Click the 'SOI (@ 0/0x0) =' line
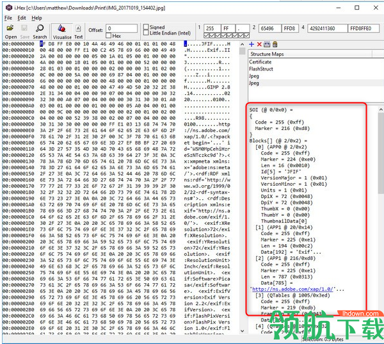Viewport: 384px width, 344px height. pos(271,110)
